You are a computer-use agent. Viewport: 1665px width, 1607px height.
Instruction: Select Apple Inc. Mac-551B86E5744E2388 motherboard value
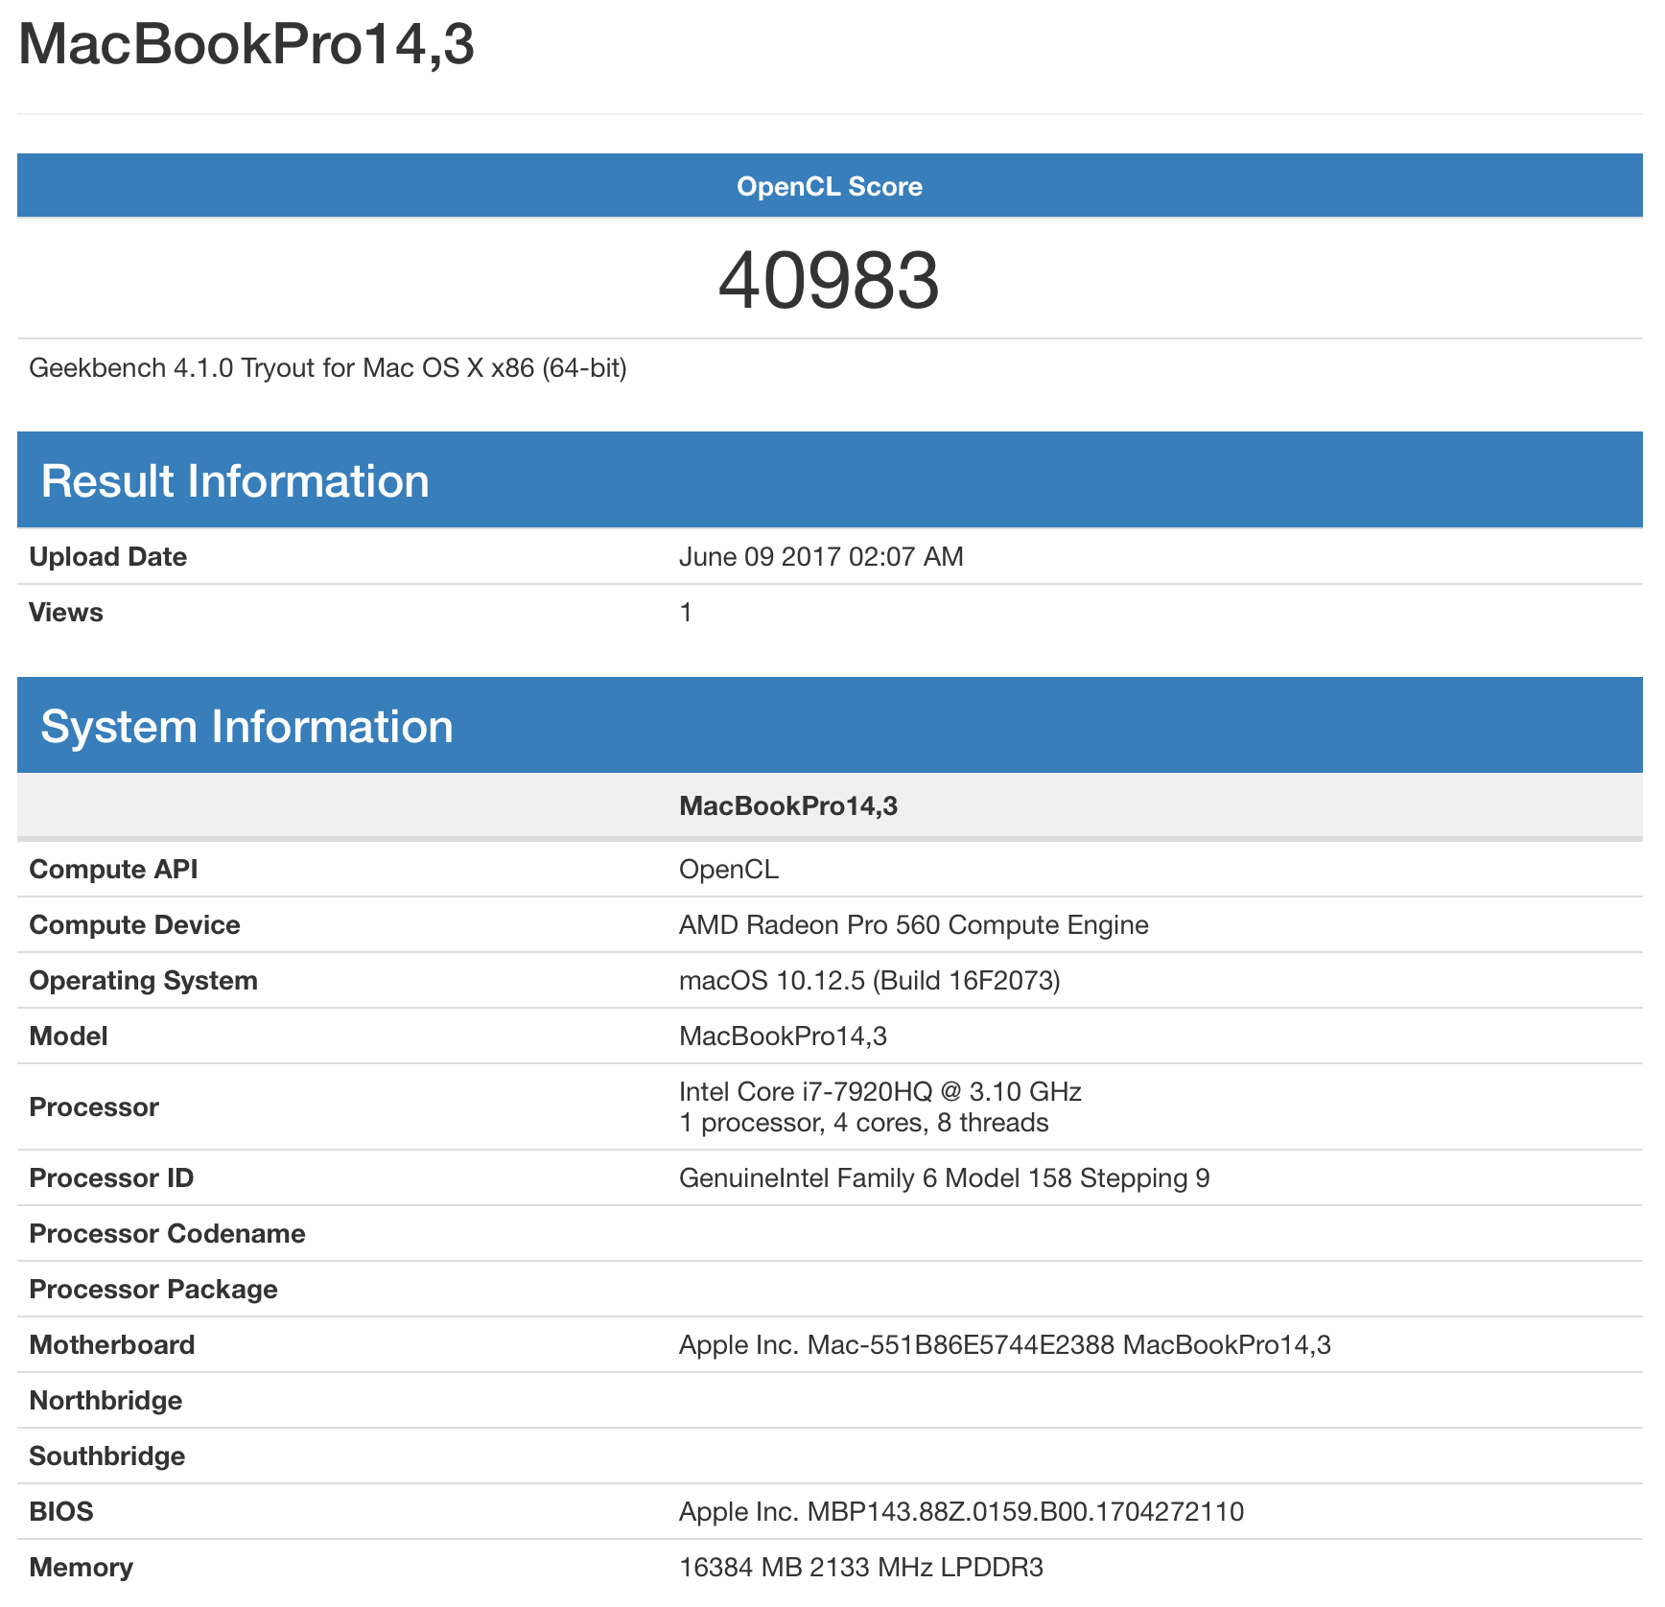click(x=1005, y=1345)
